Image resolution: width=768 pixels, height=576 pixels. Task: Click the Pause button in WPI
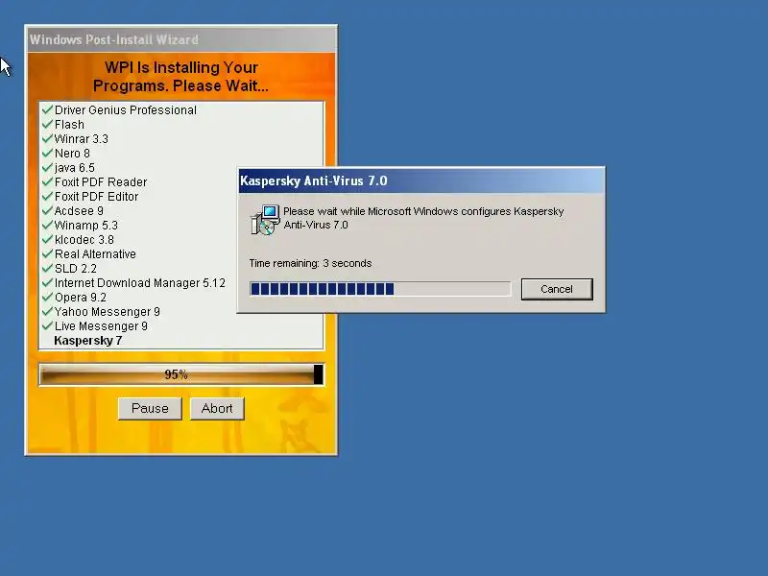[150, 408]
